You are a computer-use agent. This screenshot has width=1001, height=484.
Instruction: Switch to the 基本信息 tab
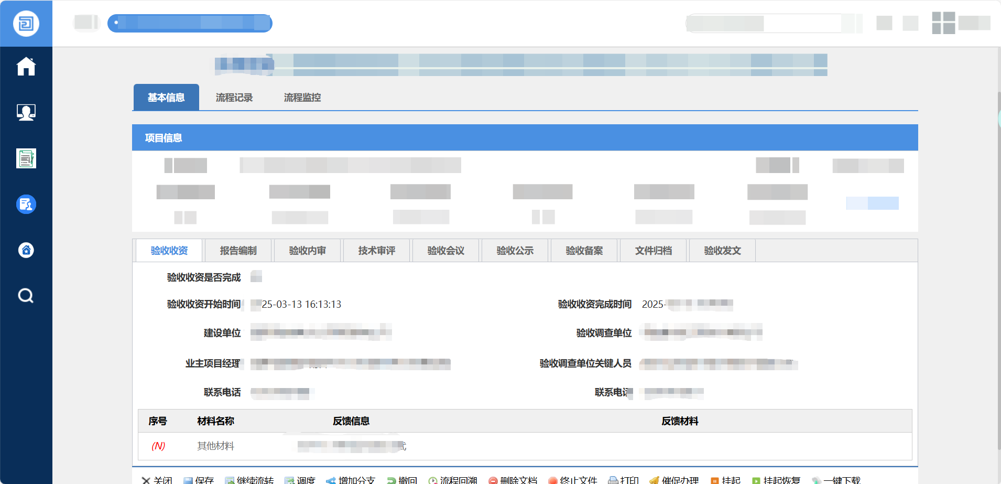coord(166,98)
